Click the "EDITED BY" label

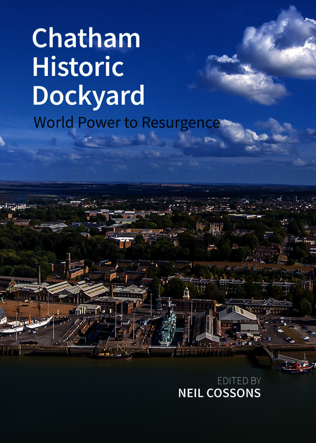240,379
